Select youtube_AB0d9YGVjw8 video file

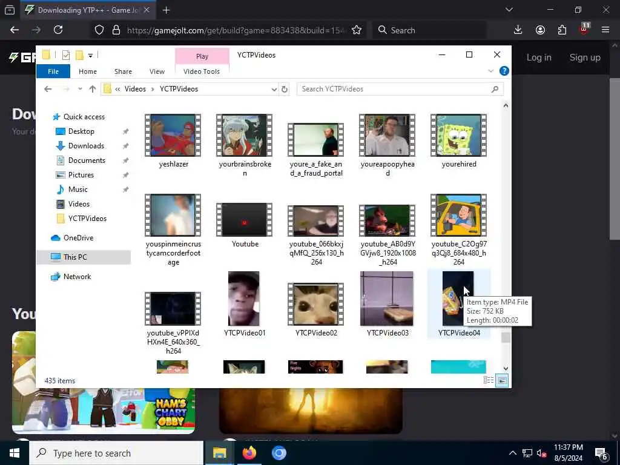[387, 235]
